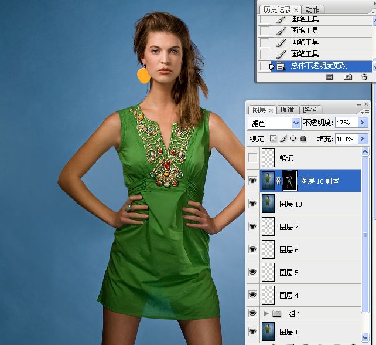Switch to the 图层 tab
Viewport: 376px width, 345px height.
(x=259, y=110)
